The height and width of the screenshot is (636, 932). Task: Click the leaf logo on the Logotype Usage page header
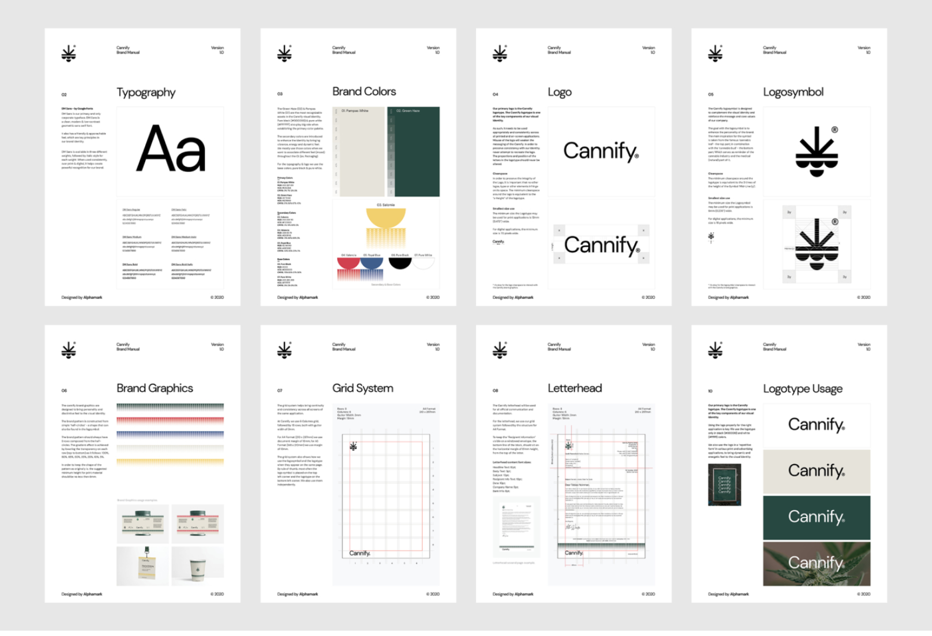tap(715, 350)
